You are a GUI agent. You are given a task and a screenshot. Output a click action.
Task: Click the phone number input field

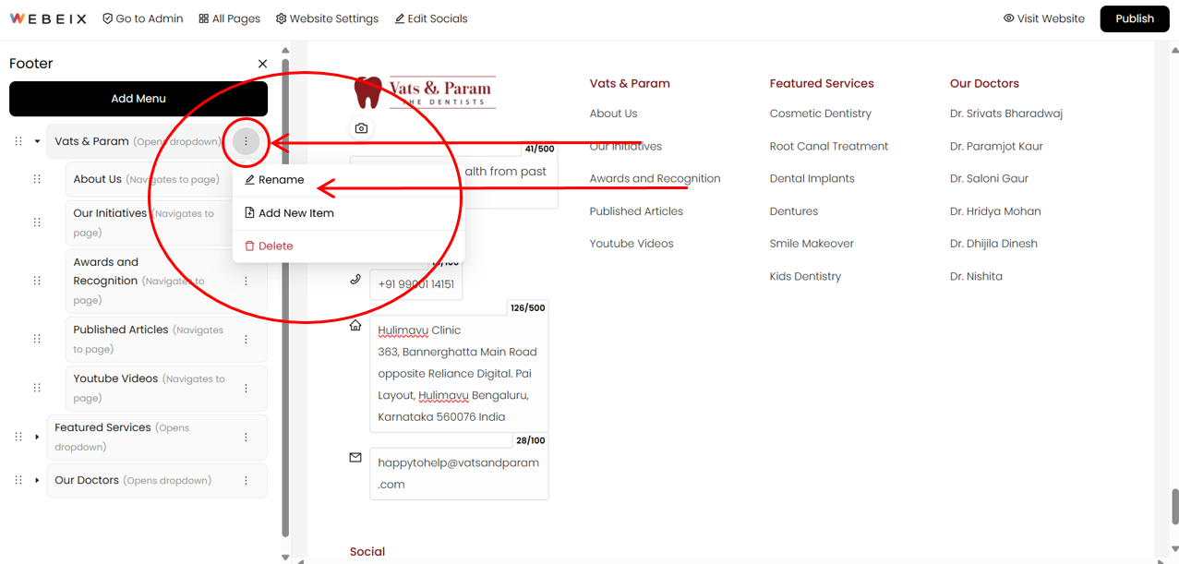click(415, 284)
